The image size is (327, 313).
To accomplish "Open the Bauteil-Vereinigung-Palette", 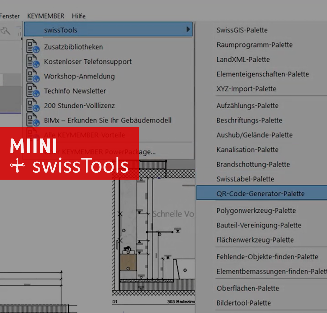I will point(259,225).
